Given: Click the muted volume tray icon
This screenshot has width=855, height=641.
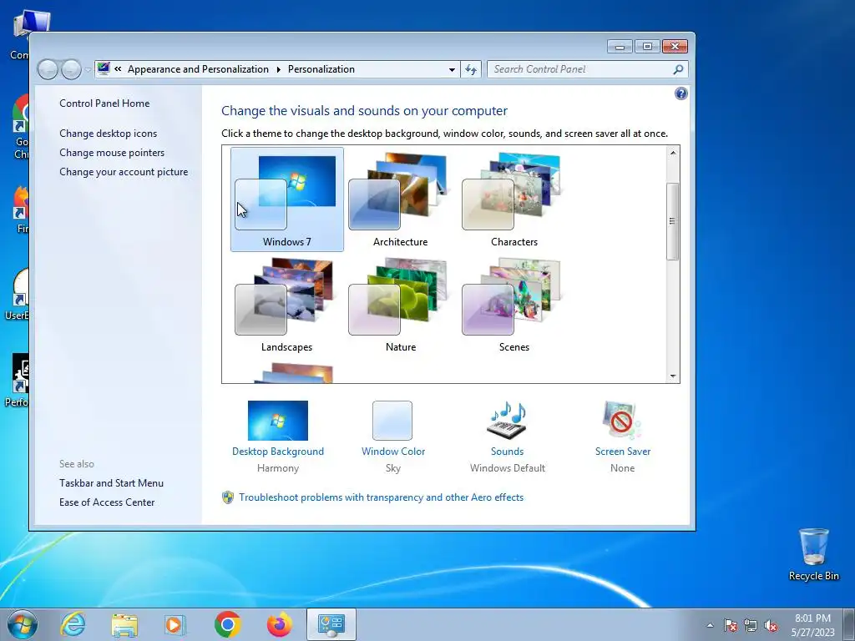Looking at the screenshot, I should click(771, 625).
